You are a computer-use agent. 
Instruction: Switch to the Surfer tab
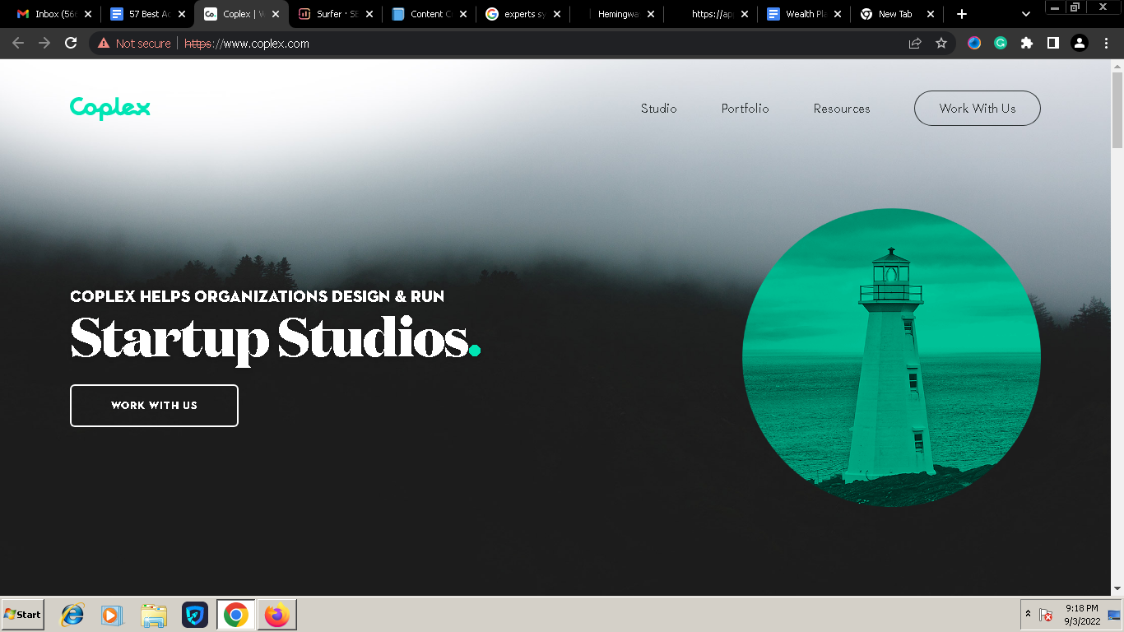coord(335,14)
